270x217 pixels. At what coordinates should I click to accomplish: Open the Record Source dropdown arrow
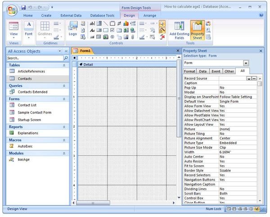coord(249,78)
